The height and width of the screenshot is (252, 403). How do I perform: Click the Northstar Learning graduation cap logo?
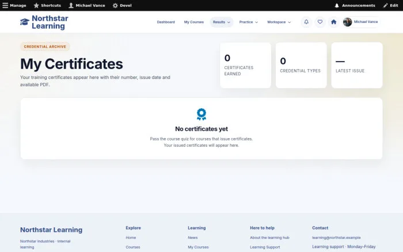point(25,22)
